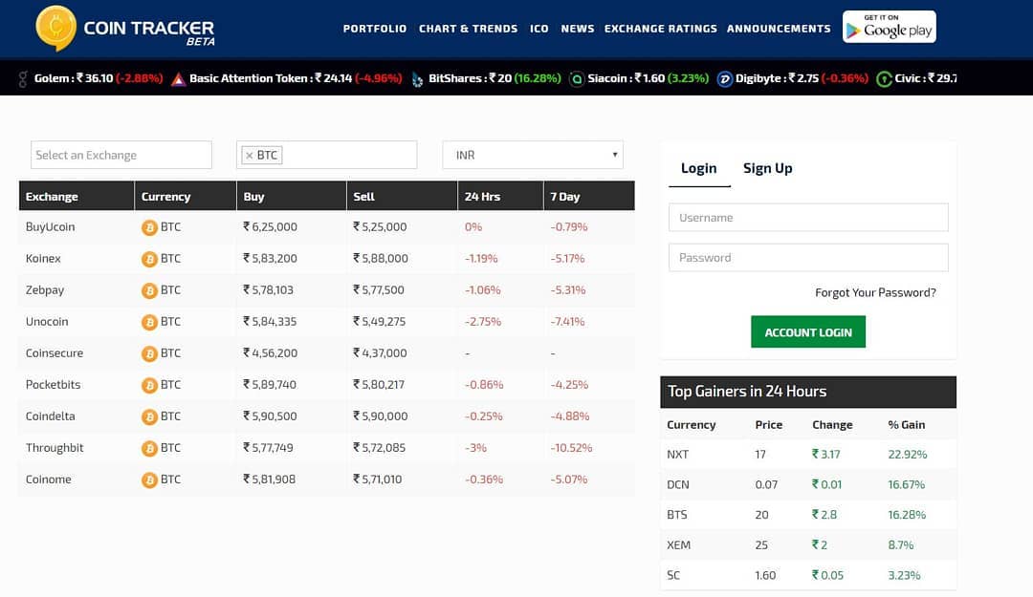The image size is (1033, 597).
Task: Click the BitShares ticker icon
Action: tap(417, 79)
